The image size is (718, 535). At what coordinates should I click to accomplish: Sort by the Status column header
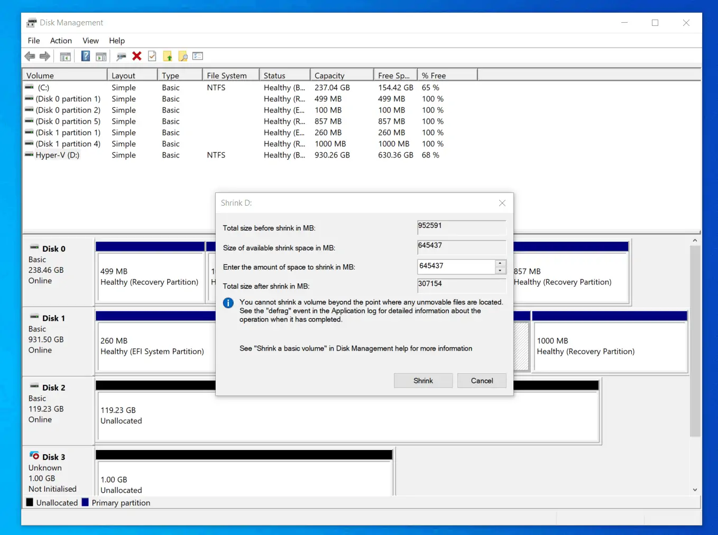pyautogui.click(x=284, y=76)
